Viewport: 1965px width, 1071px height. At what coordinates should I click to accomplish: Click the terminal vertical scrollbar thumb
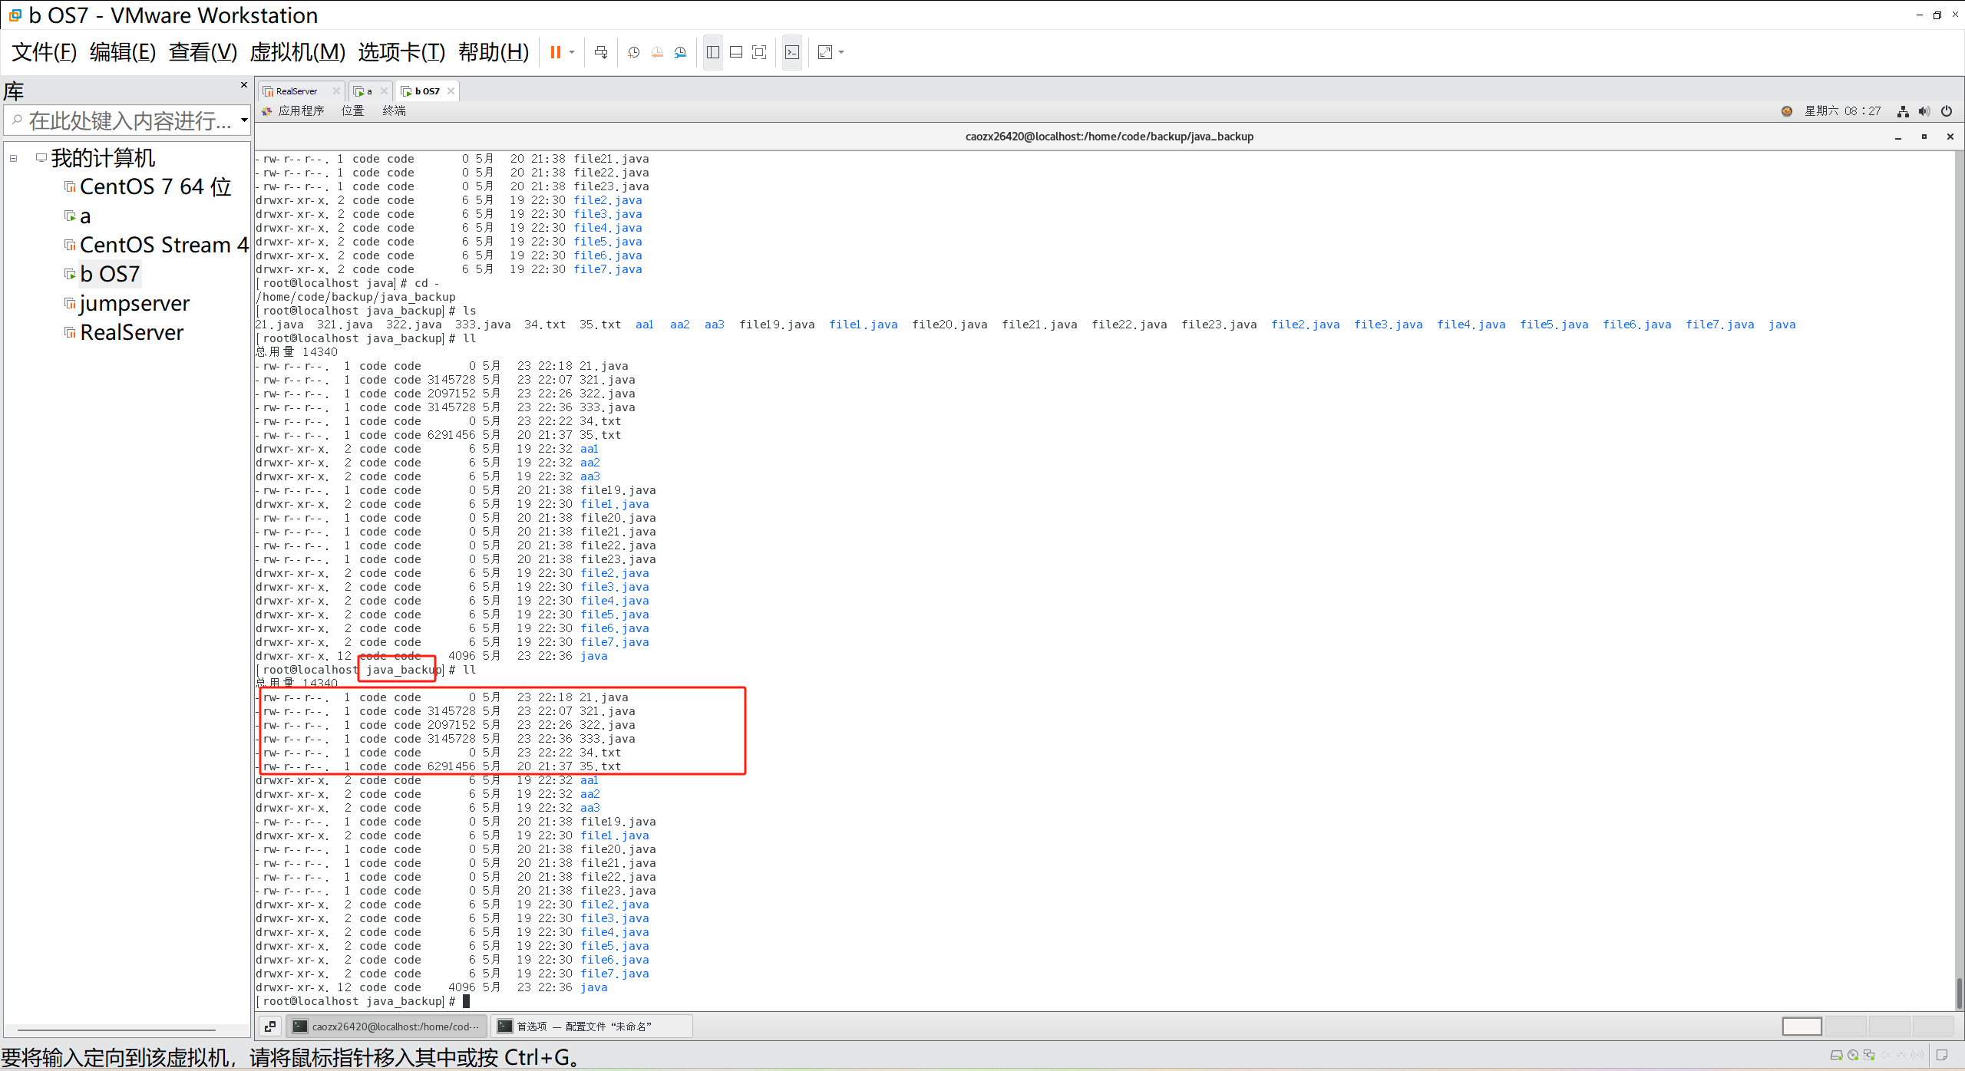click(1959, 993)
